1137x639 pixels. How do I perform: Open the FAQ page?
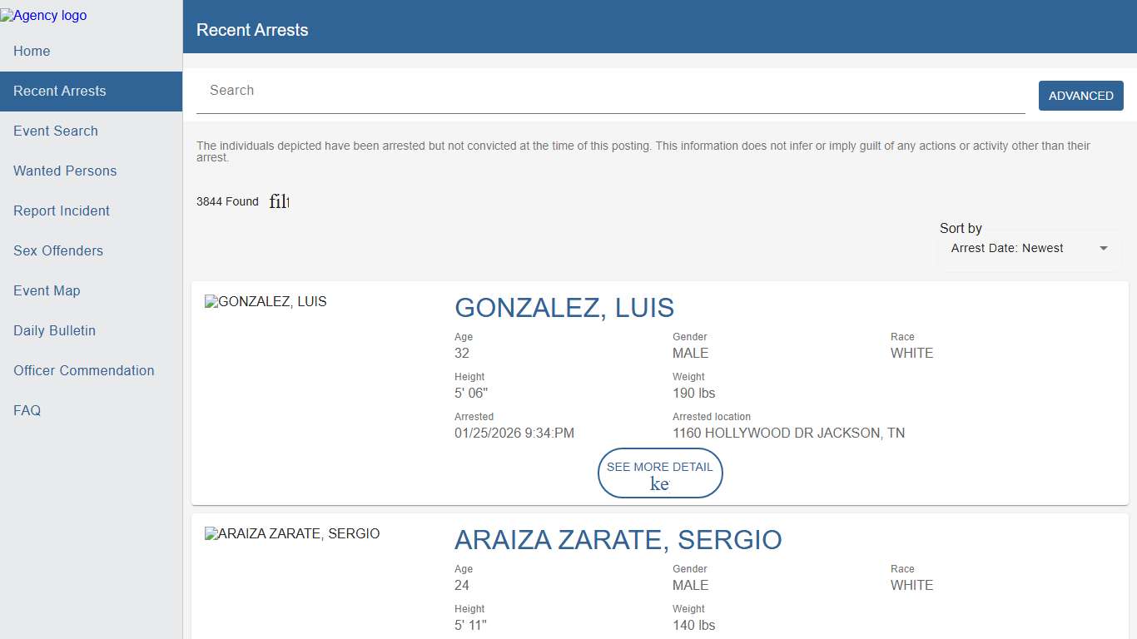tap(27, 410)
